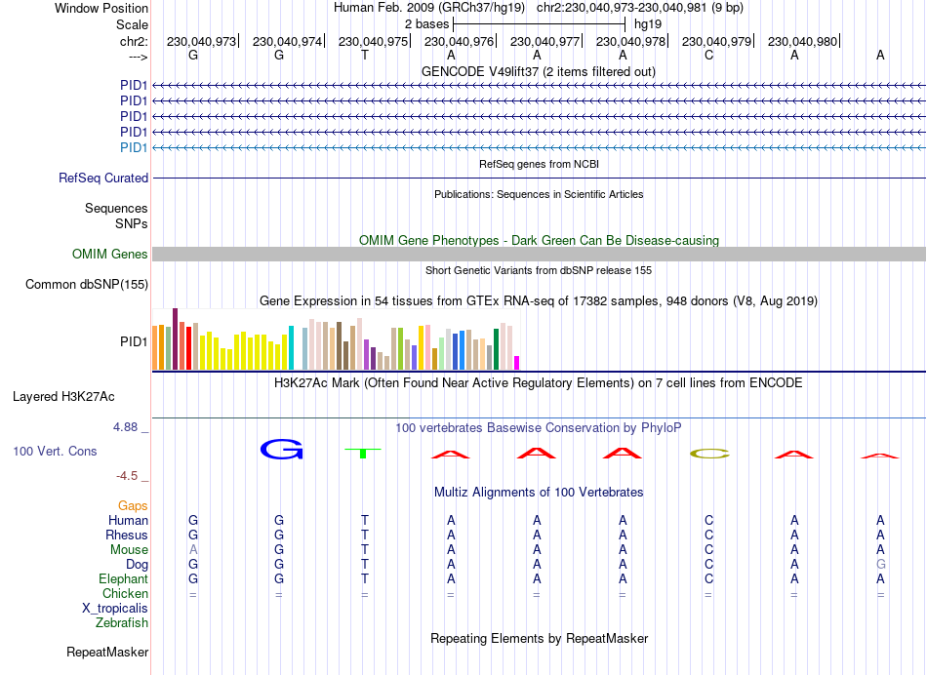Click the olive C conservation logo
Screen dimensions: 927x675
[x=709, y=454]
